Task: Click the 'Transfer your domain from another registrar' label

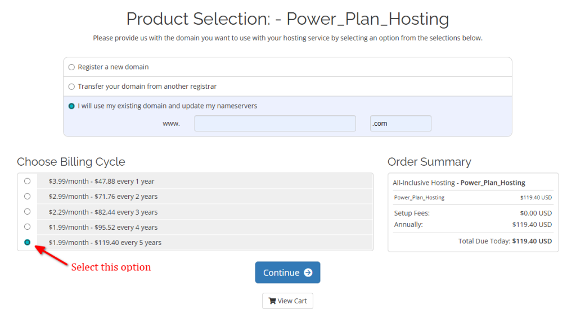Action: coord(147,87)
